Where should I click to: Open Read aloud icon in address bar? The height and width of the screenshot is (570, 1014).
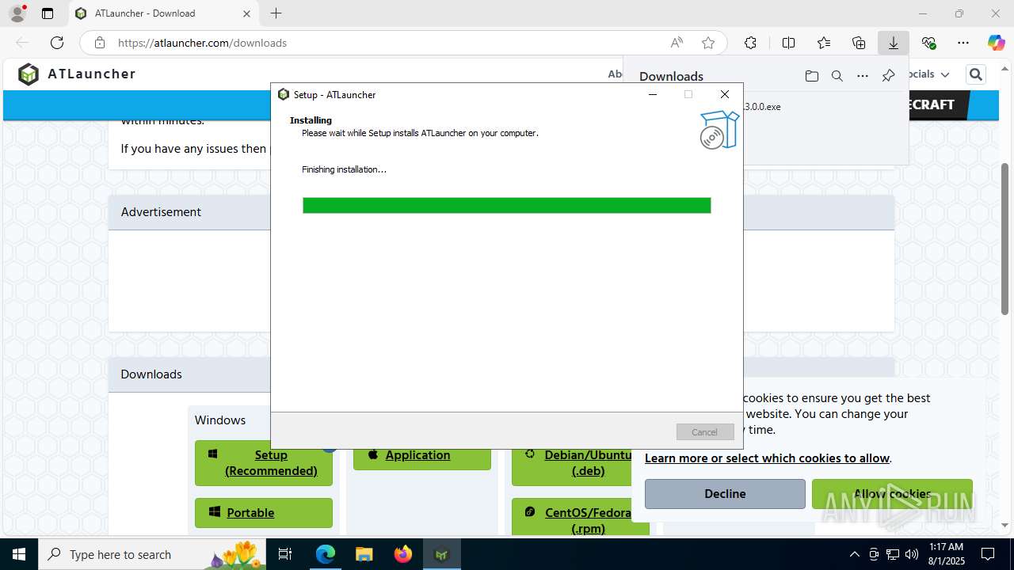pos(677,43)
